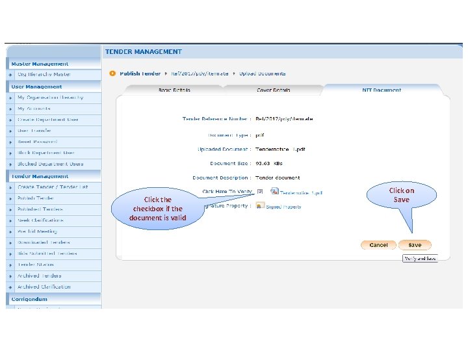Expand arrow beside My Organisation Hierarchy

[10, 98]
